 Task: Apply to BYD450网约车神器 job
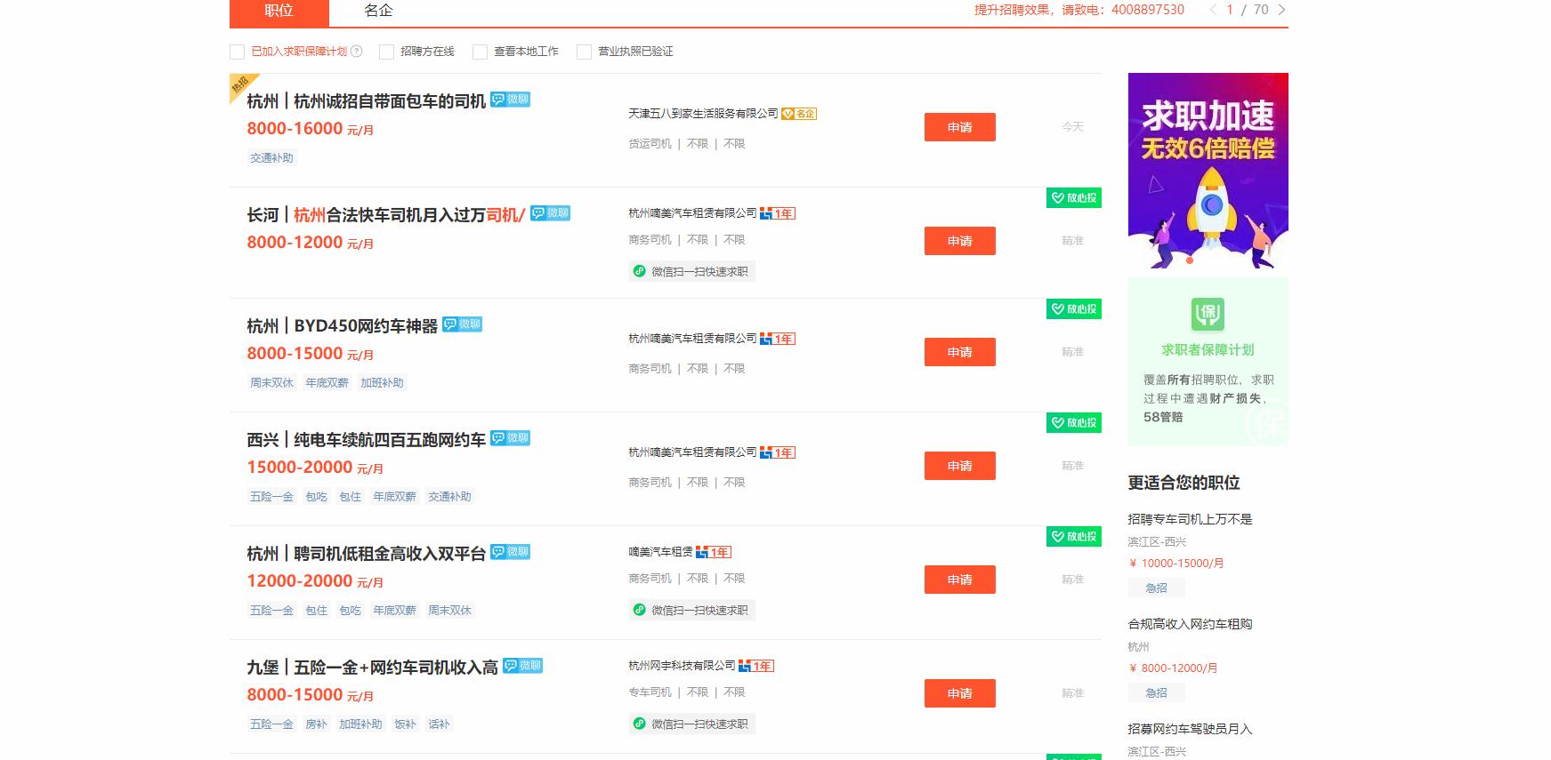point(959,352)
